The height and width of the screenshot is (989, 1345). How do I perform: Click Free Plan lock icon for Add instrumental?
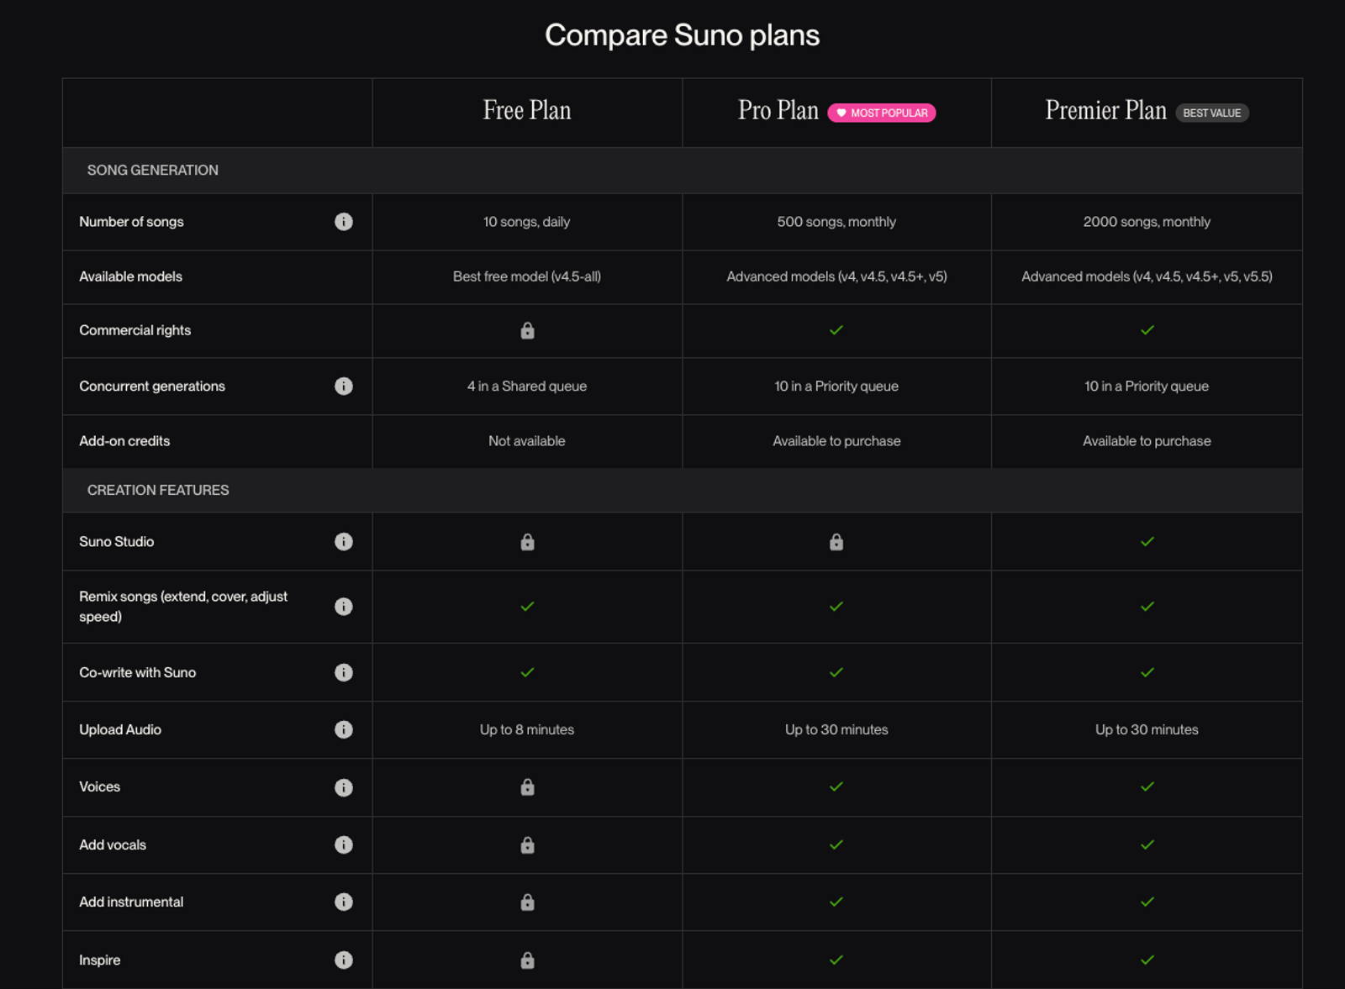click(527, 902)
